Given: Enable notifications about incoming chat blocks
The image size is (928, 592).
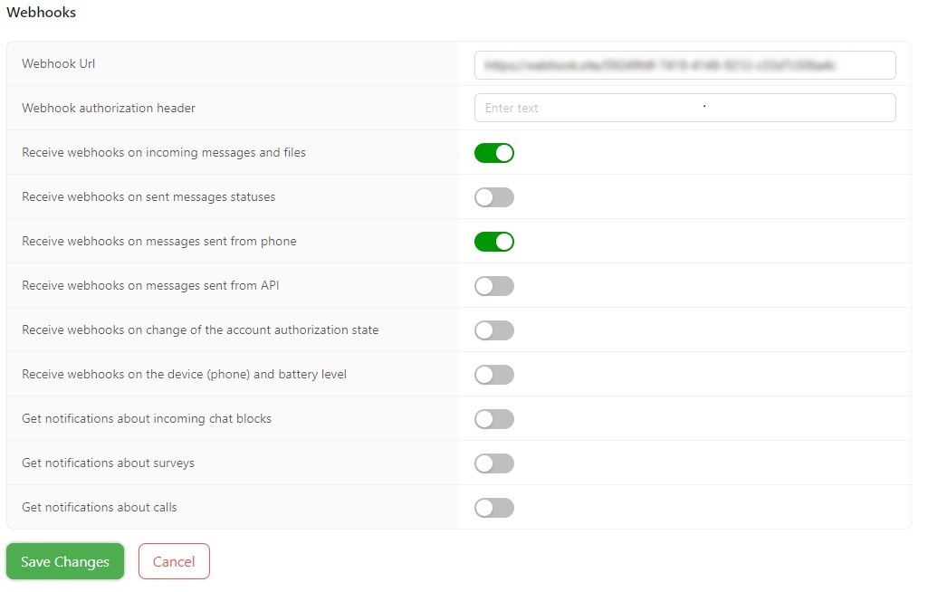Looking at the screenshot, I should pyautogui.click(x=493, y=418).
